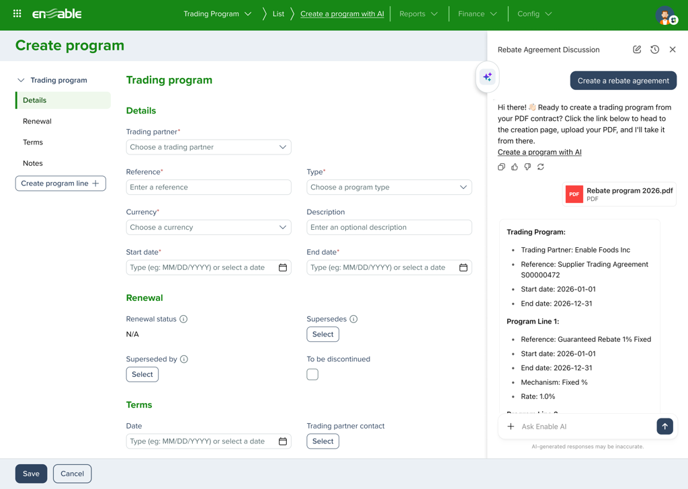Send message with the arrow button

click(664, 427)
